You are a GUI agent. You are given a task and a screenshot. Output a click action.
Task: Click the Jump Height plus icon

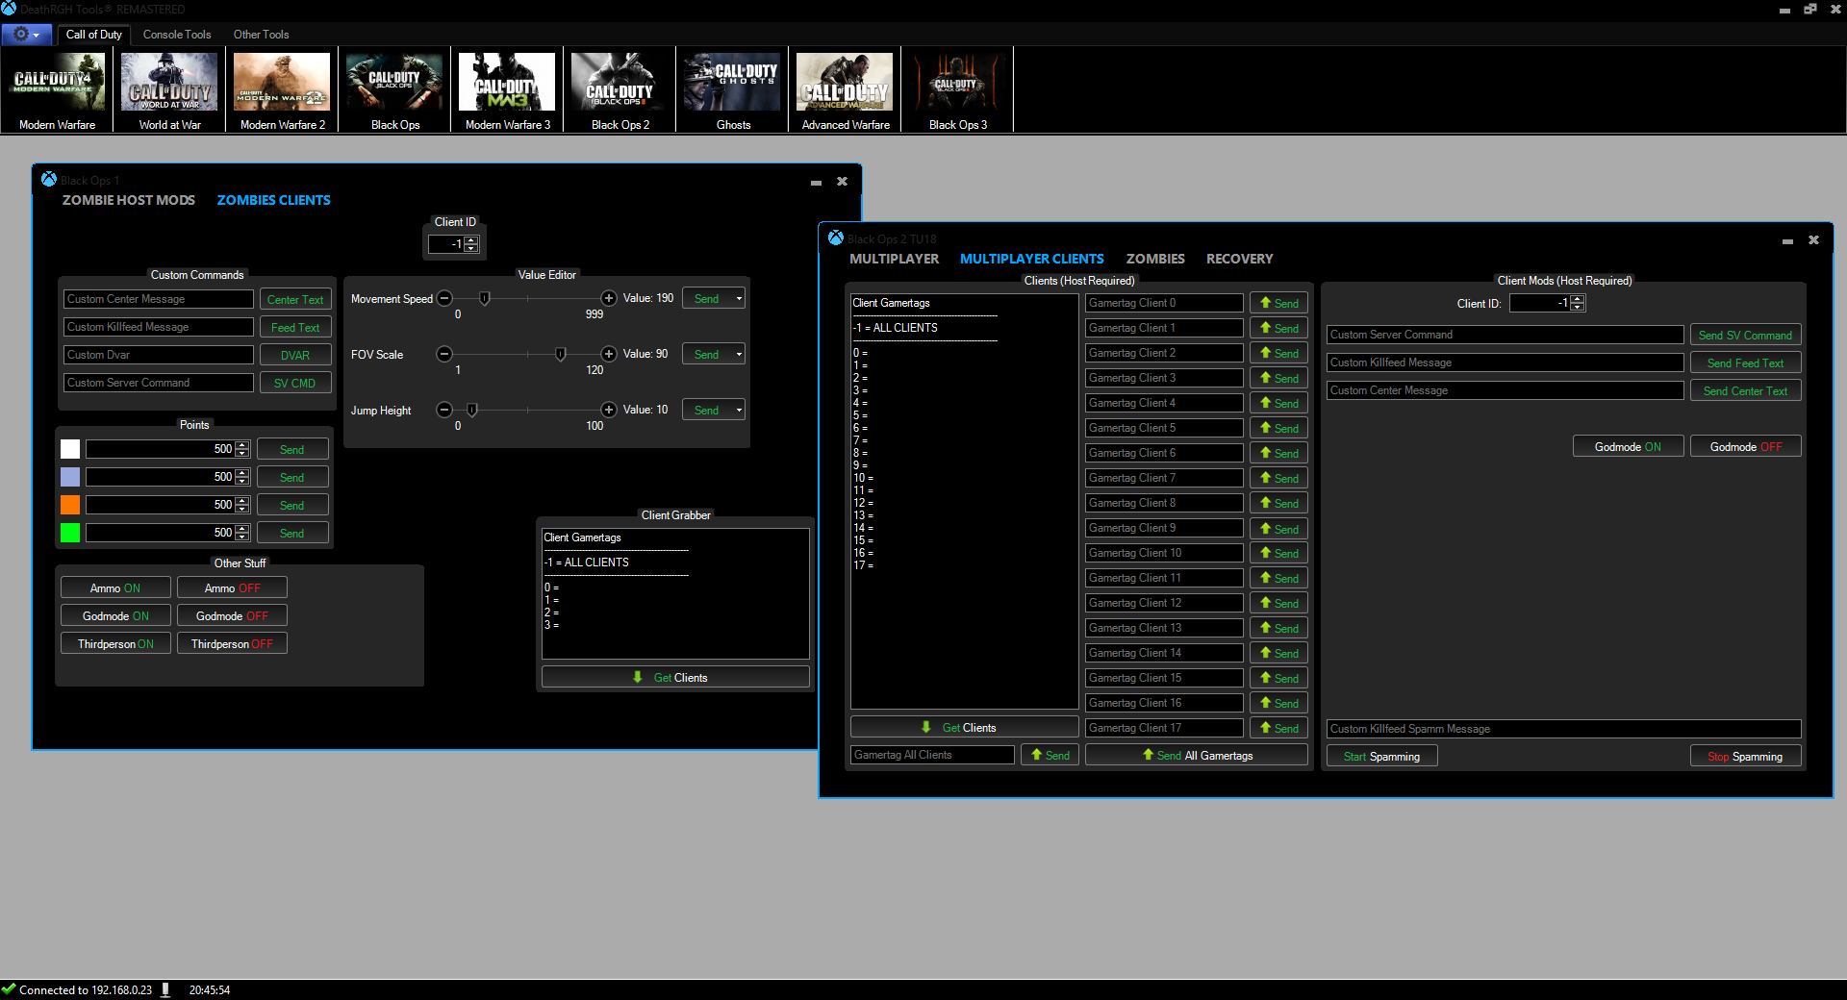(x=609, y=411)
